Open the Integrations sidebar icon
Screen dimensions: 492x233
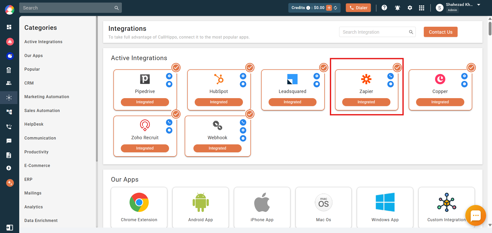9,98
